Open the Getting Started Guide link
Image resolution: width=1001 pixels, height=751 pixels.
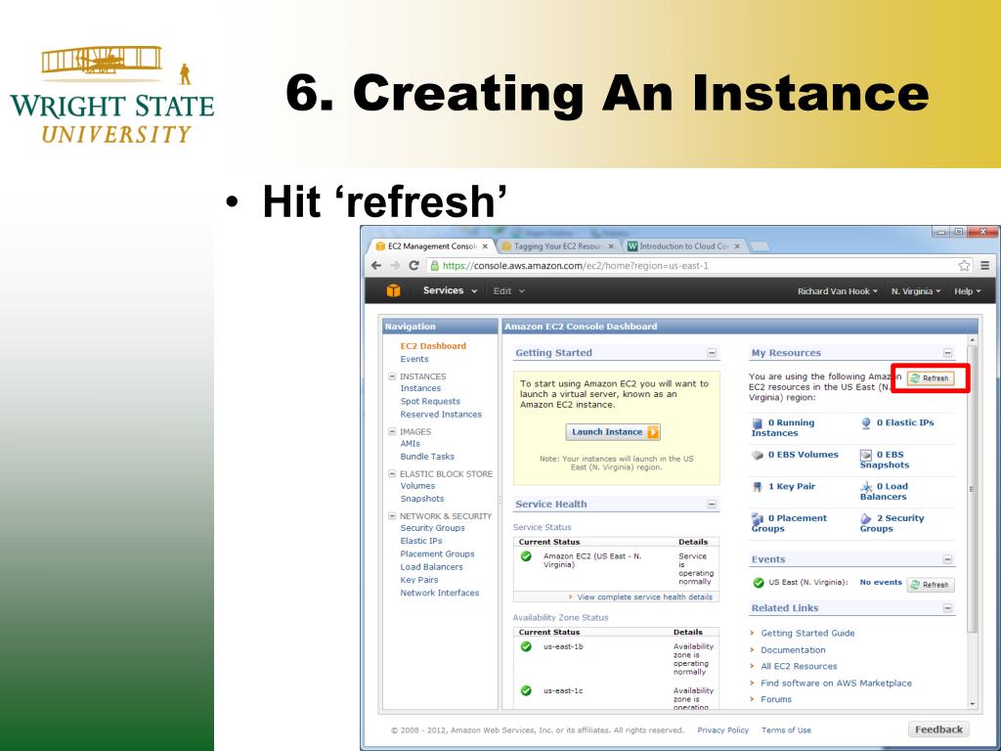(807, 633)
